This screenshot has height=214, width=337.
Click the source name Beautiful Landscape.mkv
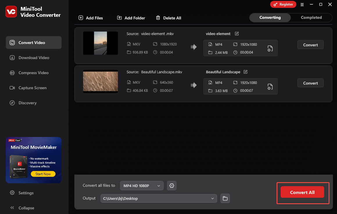pos(162,72)
